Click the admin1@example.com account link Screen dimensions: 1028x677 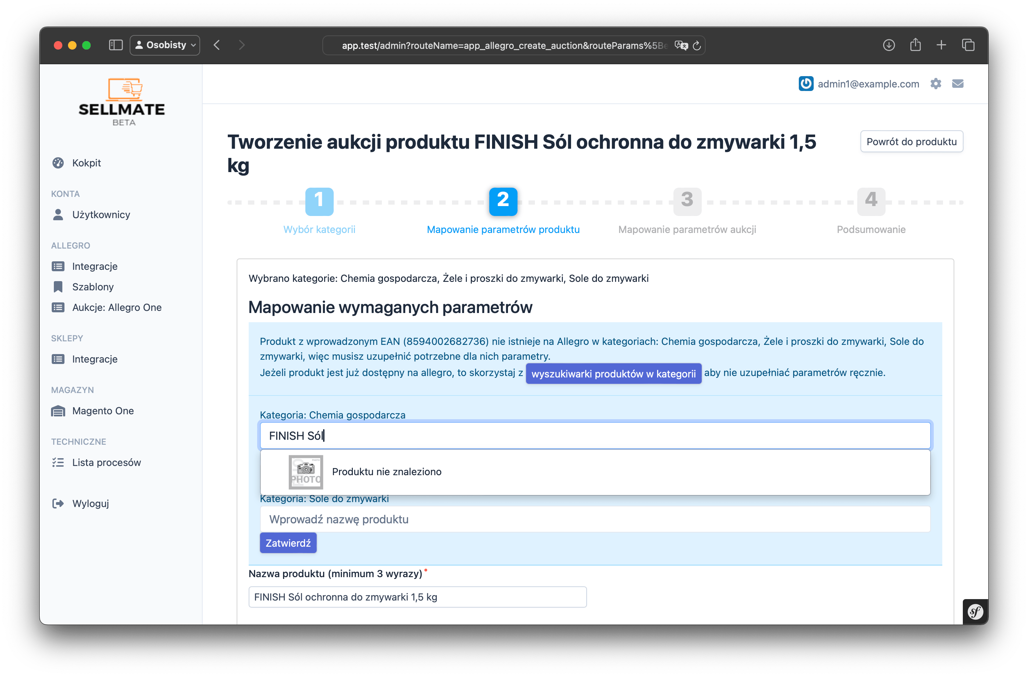coord(868,84)
